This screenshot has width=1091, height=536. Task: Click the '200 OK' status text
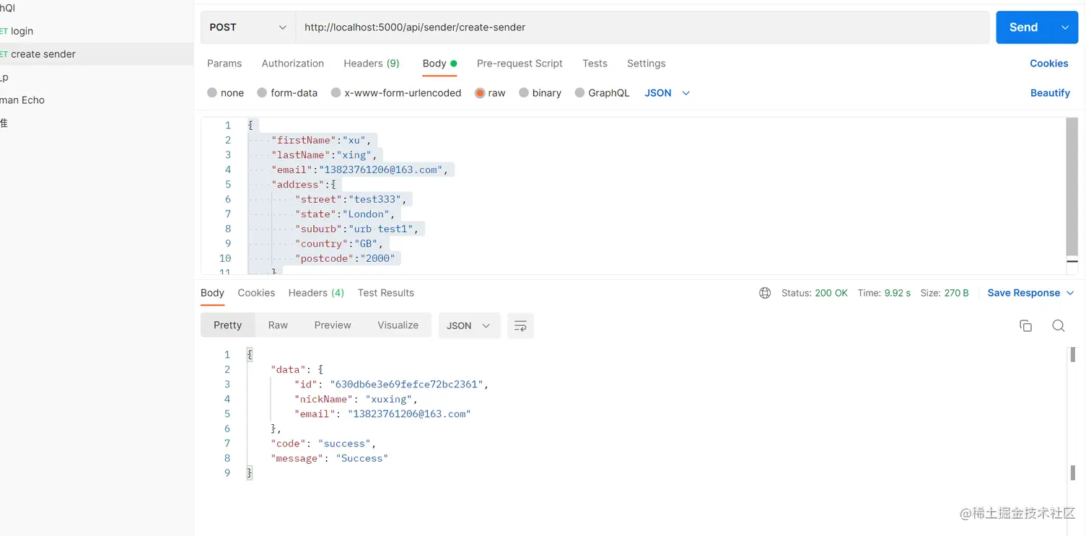[831, 293]
